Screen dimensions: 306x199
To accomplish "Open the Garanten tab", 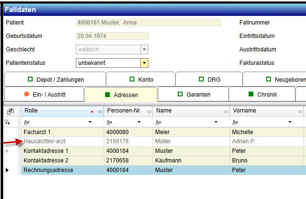I will pyautogui.click(x=194, y=94).
